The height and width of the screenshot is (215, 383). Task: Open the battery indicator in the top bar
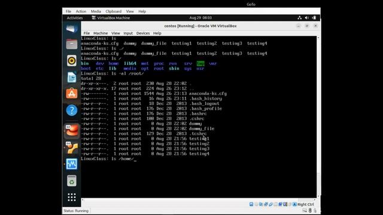coord(314,17)
